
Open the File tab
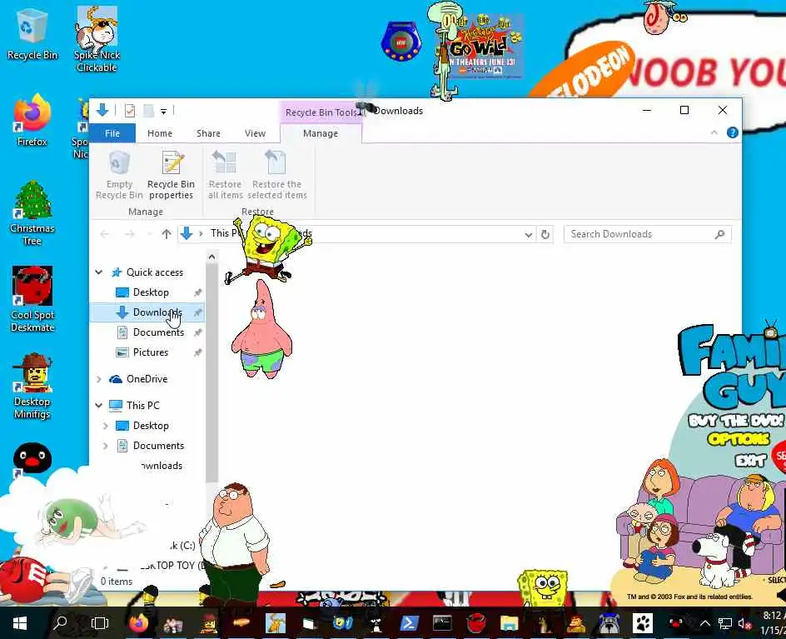click(x=112, y=133)
